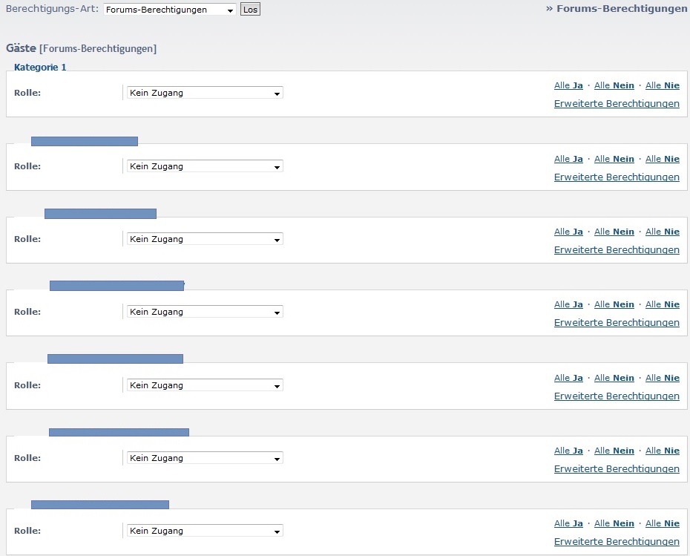Screen dimensions: 690x556
Task: Open Erweiterte Berechtigungen for Kategorie 1
Action: pos(617,104)
